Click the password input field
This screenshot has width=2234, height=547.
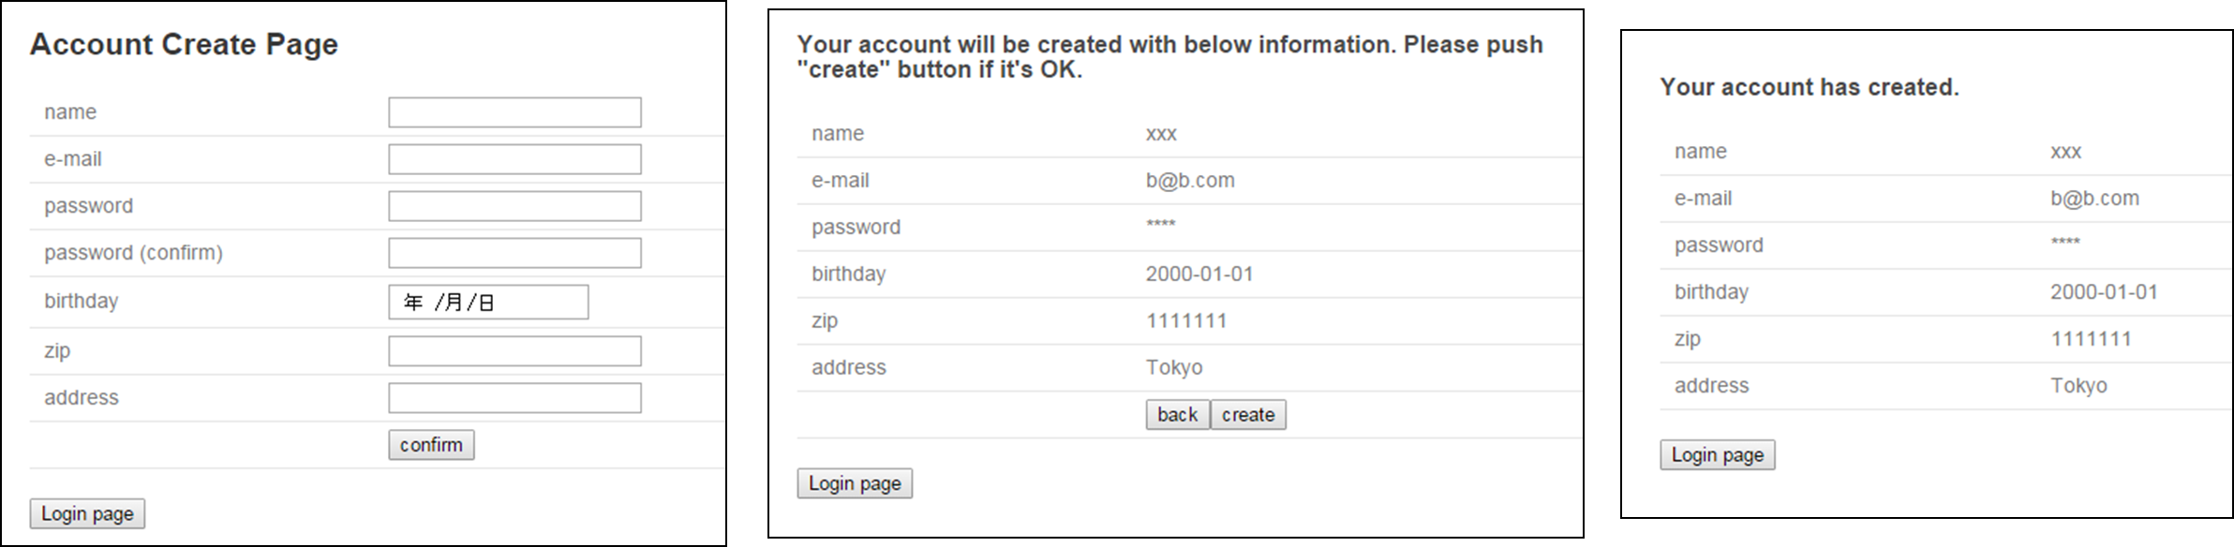pos(514,206)
